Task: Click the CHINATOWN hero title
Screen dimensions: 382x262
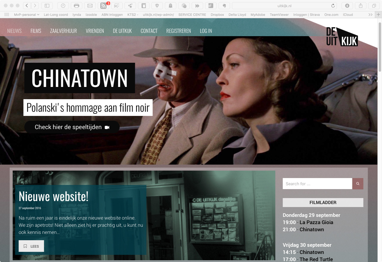Action: (x=80, y=78)
